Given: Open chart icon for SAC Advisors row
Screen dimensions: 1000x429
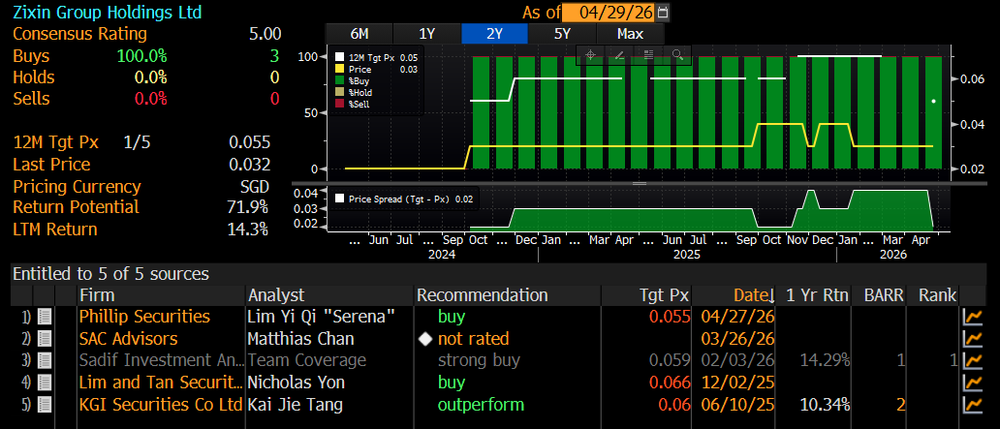Looking at the screenshot, I should [x=972, y=339].
